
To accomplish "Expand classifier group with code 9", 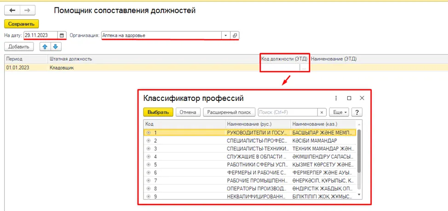I will coord(148,196).
